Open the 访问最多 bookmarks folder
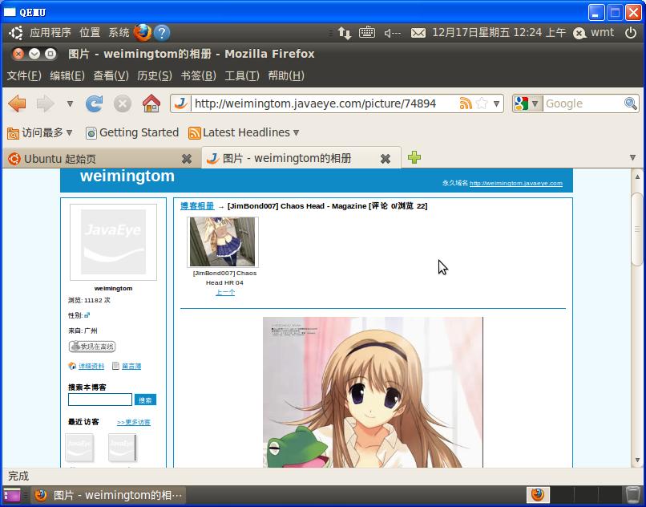Viewport: 646px width, 507px height. (x=40, y=133)
